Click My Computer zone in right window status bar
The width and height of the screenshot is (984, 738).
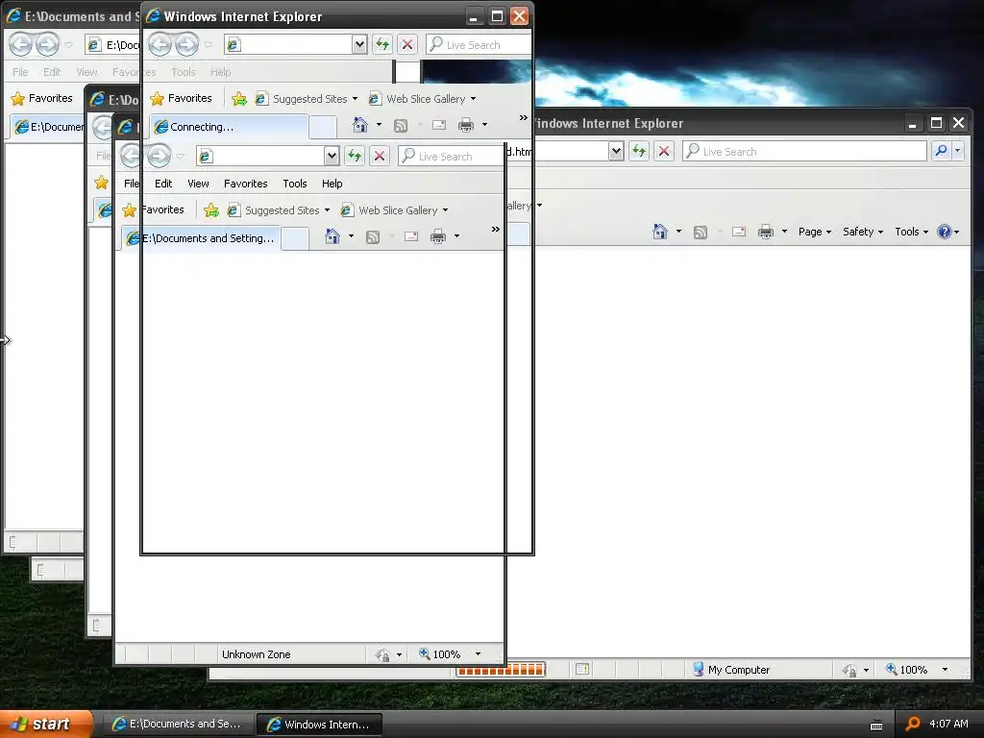click(731, 670)
